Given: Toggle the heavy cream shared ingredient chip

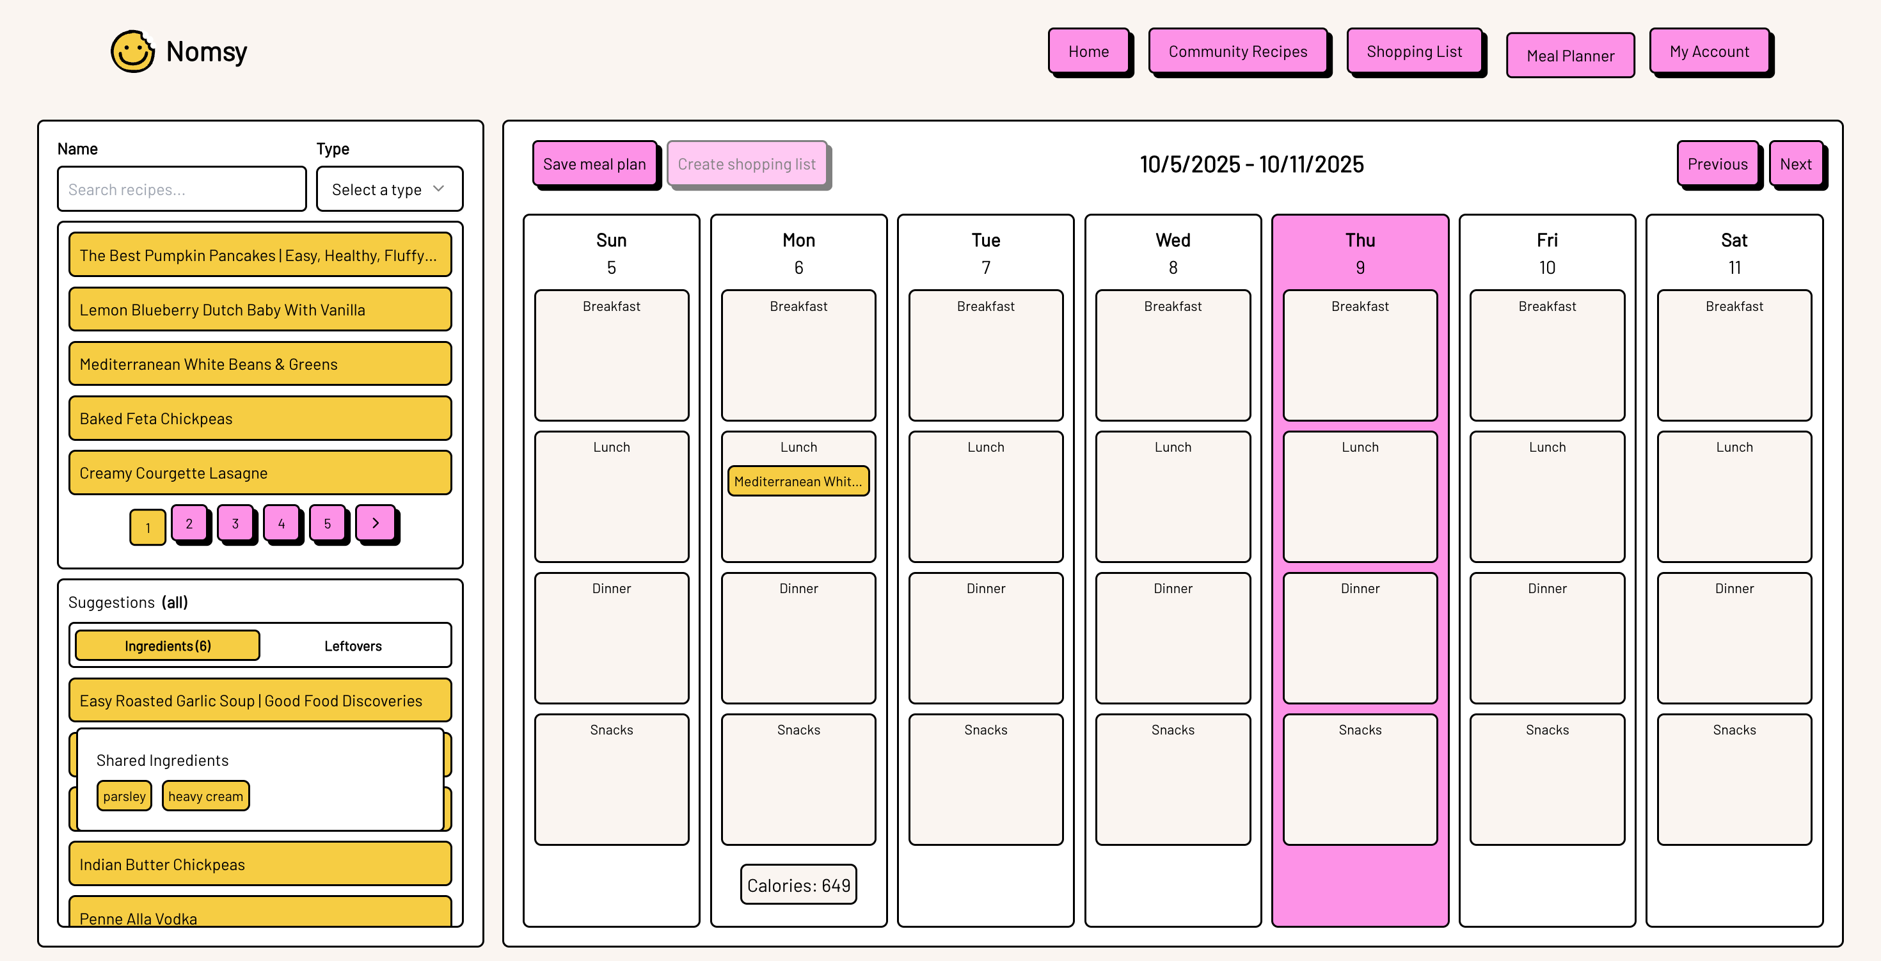Looking at the screenshot, I should pos(205,795).
